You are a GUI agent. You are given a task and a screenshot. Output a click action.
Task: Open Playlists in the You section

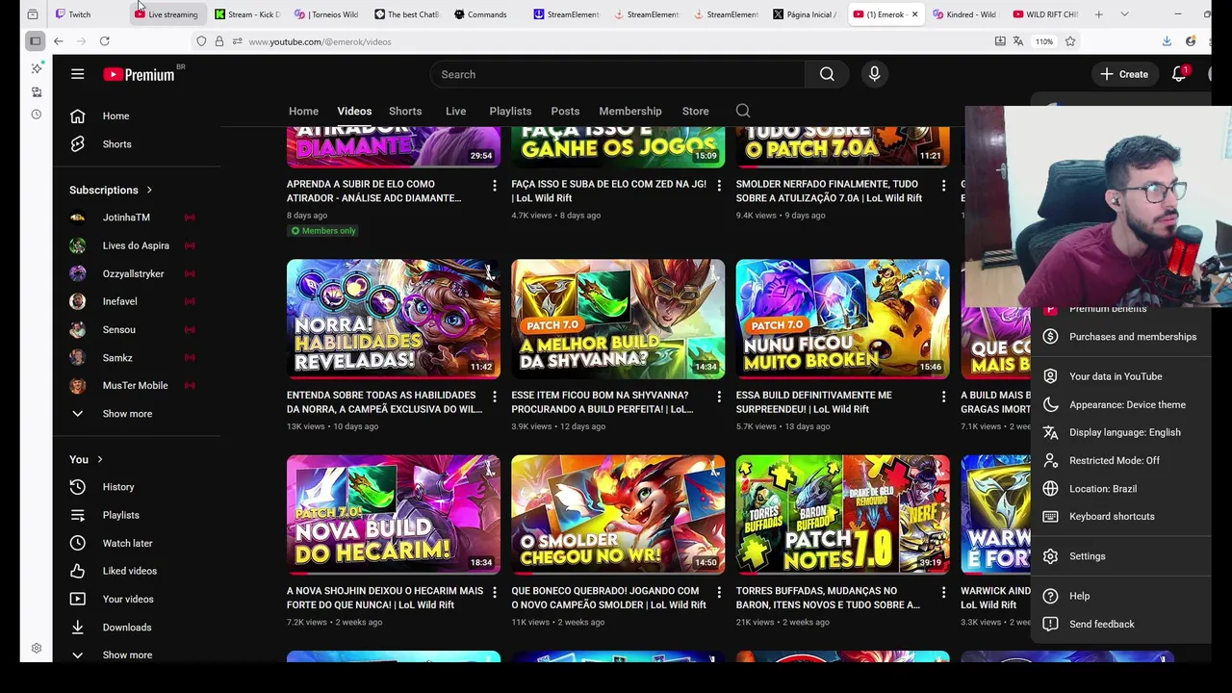137,515
